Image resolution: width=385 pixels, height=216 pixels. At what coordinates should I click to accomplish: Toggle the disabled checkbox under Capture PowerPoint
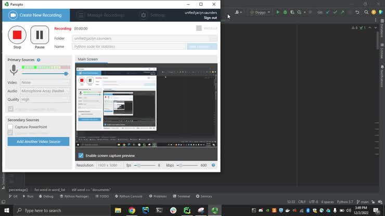pyautogui.click(x=10, y=133)
